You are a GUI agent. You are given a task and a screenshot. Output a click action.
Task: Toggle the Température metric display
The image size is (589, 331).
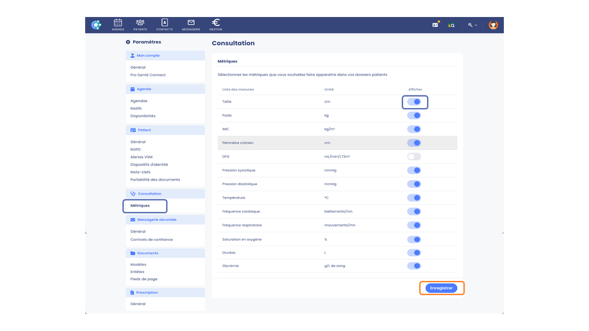[x=414, y=198]
